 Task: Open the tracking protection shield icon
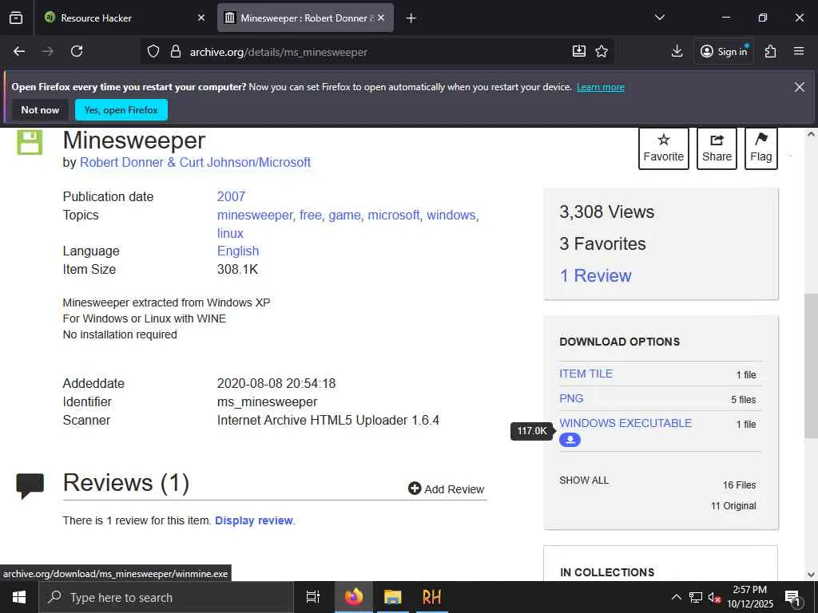pos(153,51)
